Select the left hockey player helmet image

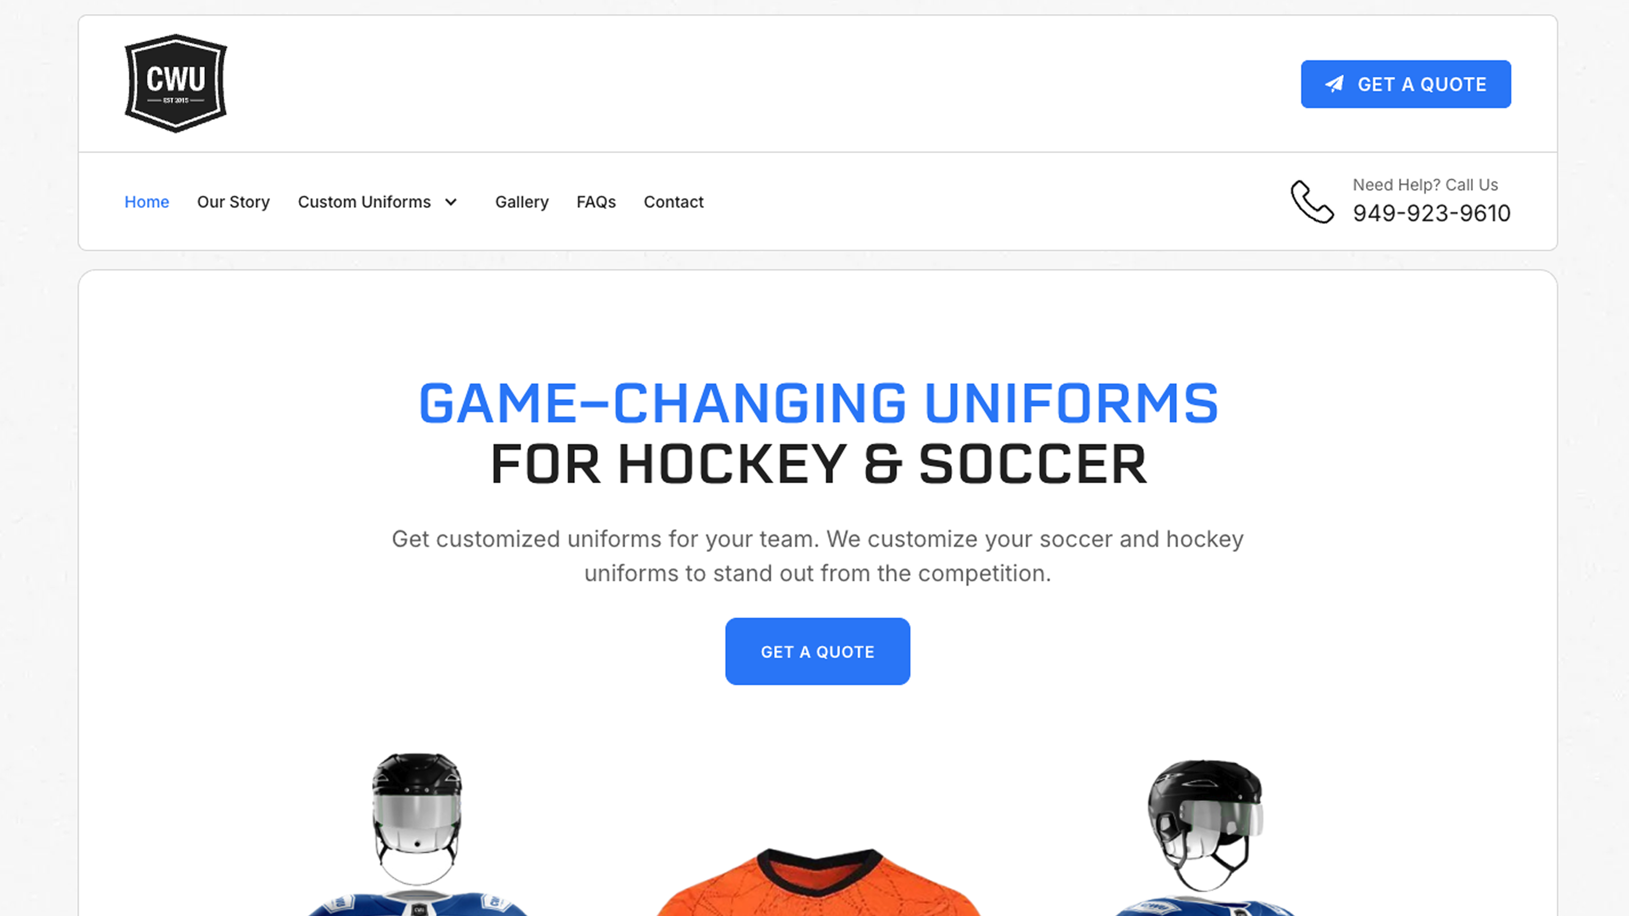[417, 819]
